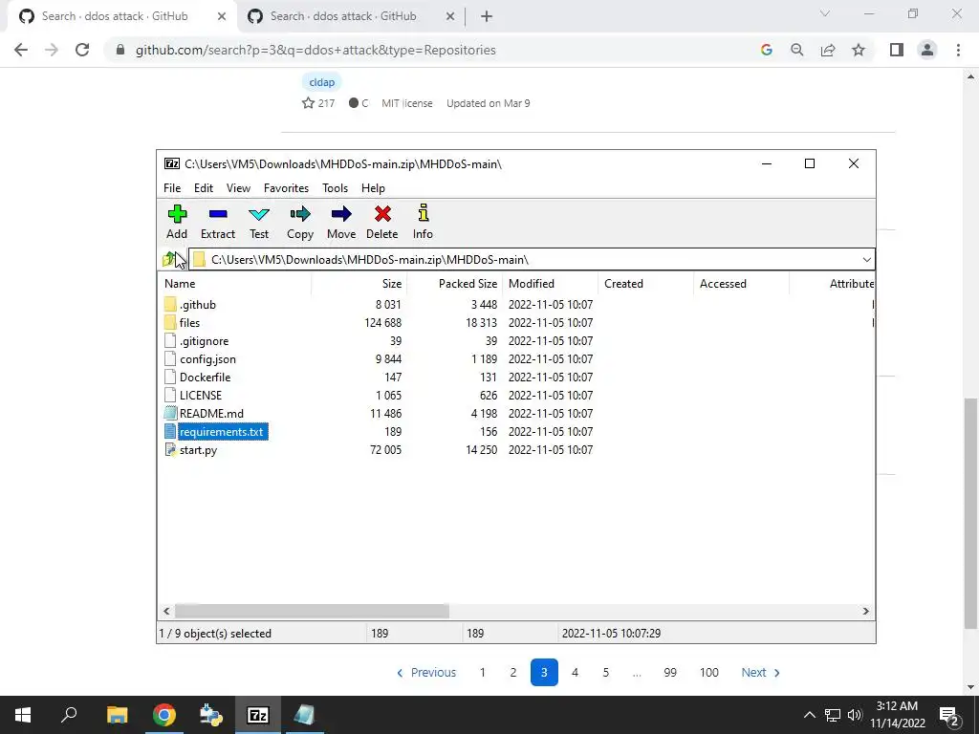Go to Previous results page
Viewport: 979px width, 734px height.
point(426,673)
